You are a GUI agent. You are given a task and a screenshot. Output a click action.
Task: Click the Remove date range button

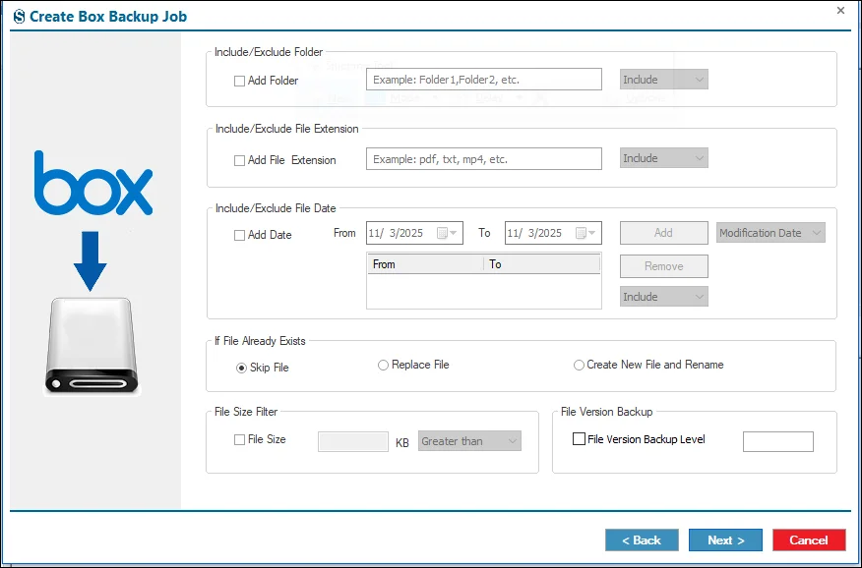pos(663,266)
